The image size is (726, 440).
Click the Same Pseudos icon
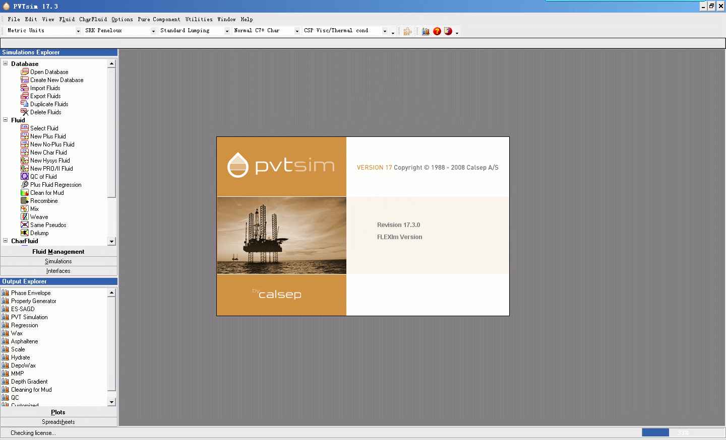point(25,225)
